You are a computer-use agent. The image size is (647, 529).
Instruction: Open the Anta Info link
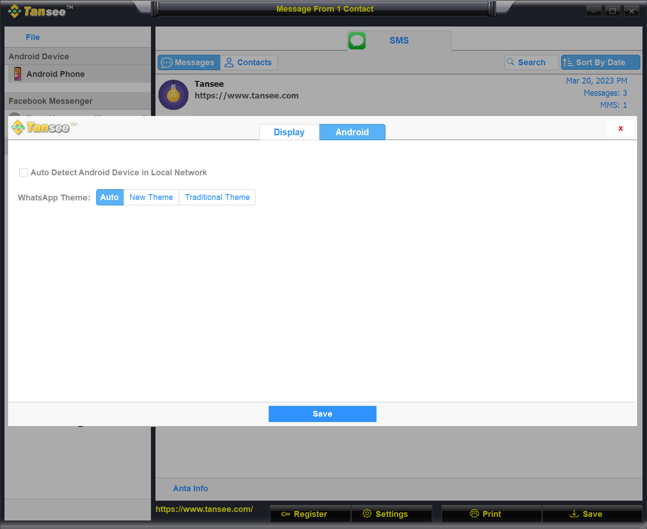[x=191, y=489]
